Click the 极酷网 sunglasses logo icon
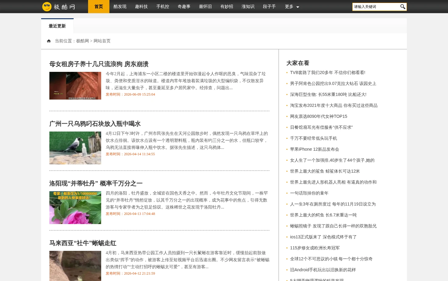448x281 pixels. click(47, 6)
